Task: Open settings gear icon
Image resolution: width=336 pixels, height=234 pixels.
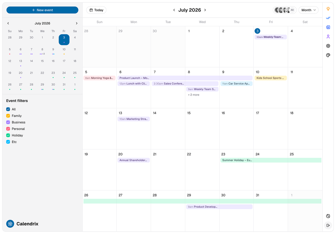Action: point(328,46)
